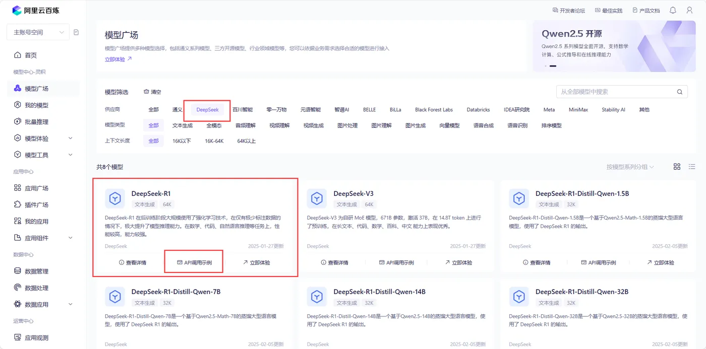
Task: Expand the 模型体验 sidebar section
Action: 70,138
